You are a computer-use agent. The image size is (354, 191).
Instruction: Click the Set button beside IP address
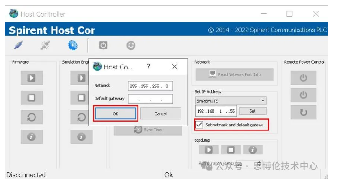coord(252,111)
